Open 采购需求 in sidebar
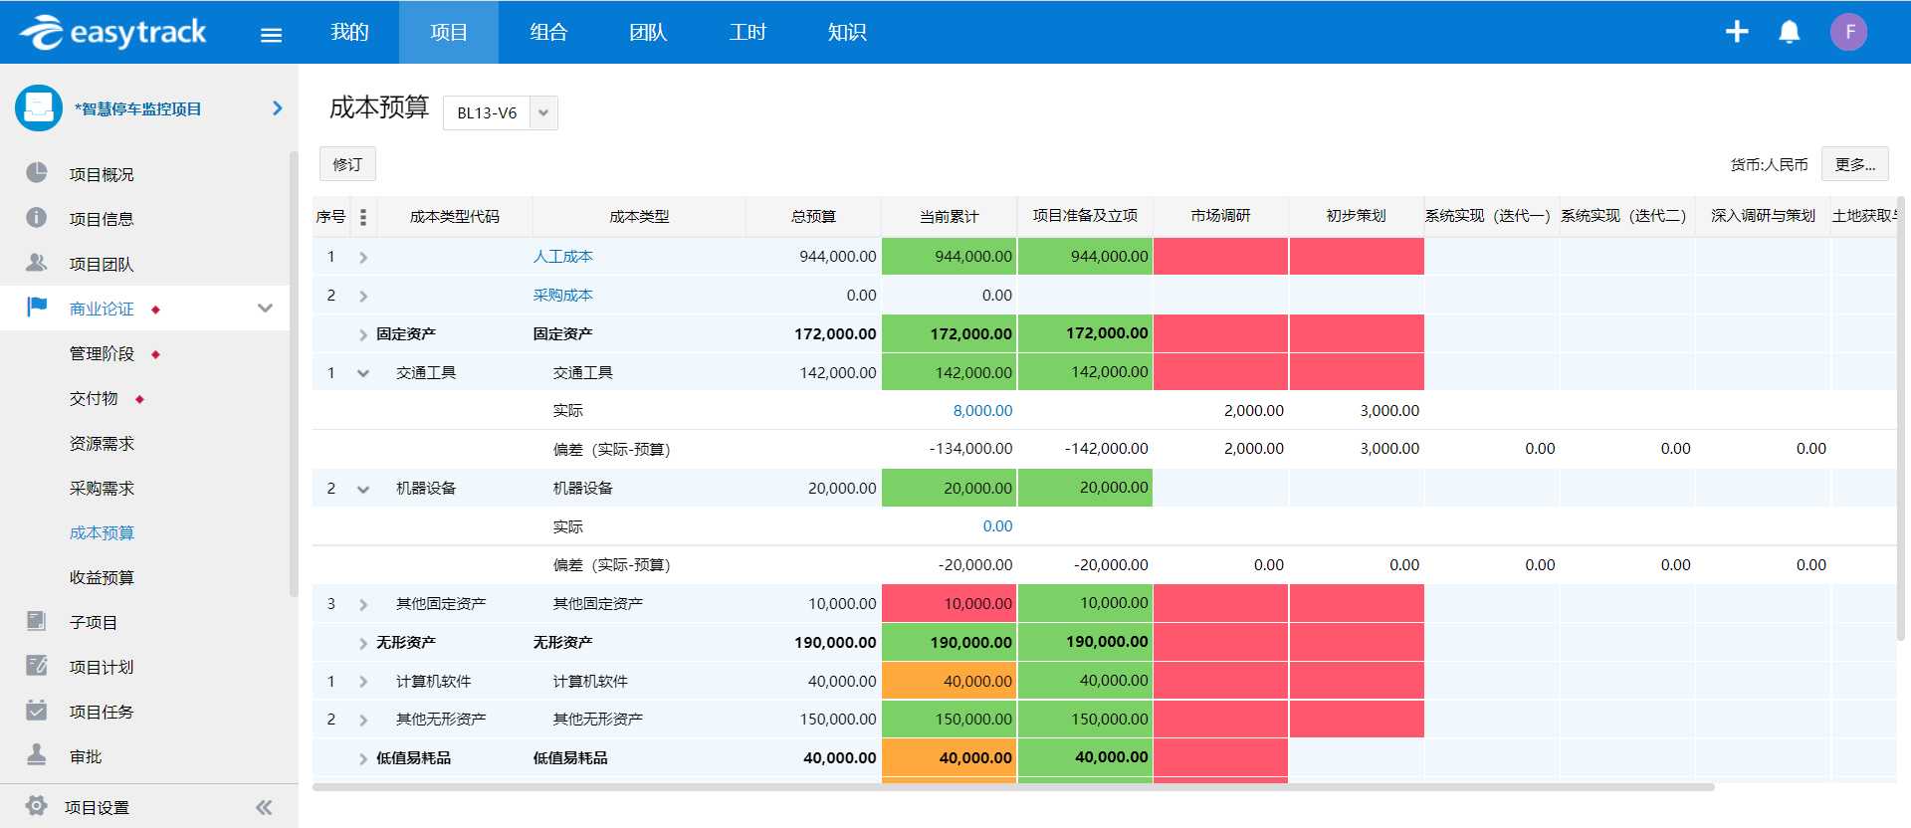This screenshot has height=828, width=1911. pyautogui.click(x=102, y=488)
